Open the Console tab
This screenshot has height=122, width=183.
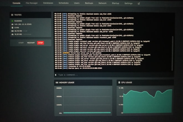click(x=16, y=3)
